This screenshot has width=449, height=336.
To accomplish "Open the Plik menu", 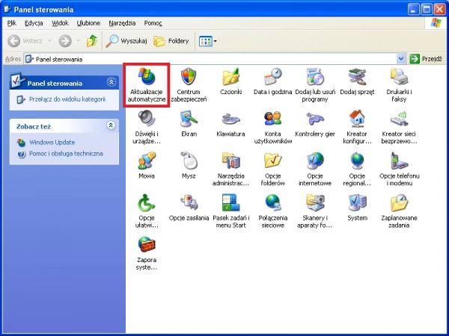I will [12, 23].
